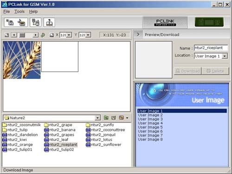This screenshot has width=232, height=174.
Task: Open the Nature2 folder dropdown
Action: click(97, 118)
